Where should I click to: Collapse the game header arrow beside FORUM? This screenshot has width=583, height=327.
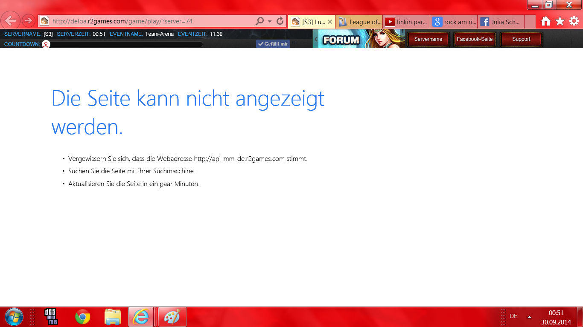pyautogui.click(x=316, y=39)
